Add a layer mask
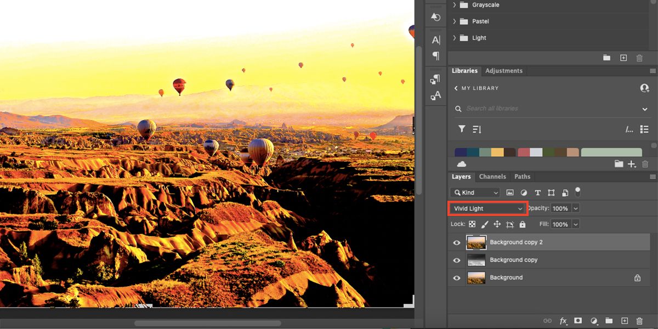Screen dimensions: 658x329 tap(577, 321)
